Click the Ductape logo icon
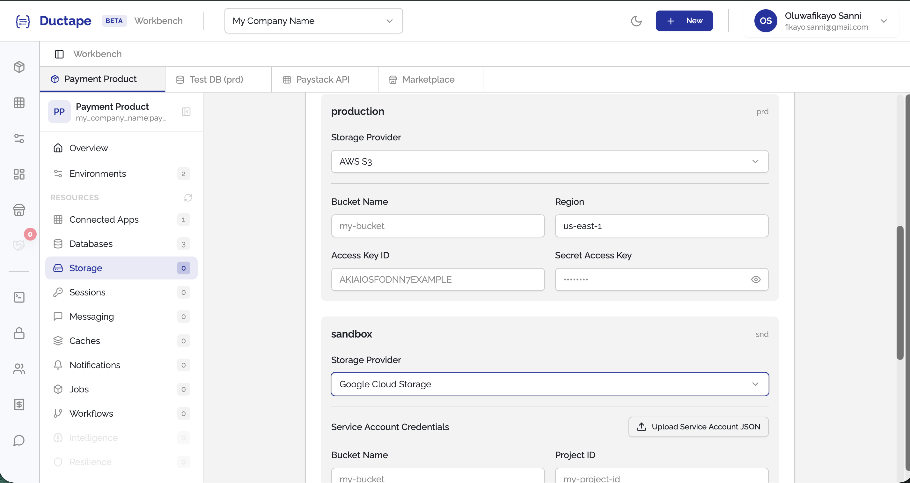This screenshot has height=483, width=910. pos(22,20)
